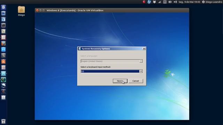Open the clock showing Seg, 9 de Mai 19:43
Viewport: 223px width, 125px height.
pyautogui.click(x=189, y=2)
